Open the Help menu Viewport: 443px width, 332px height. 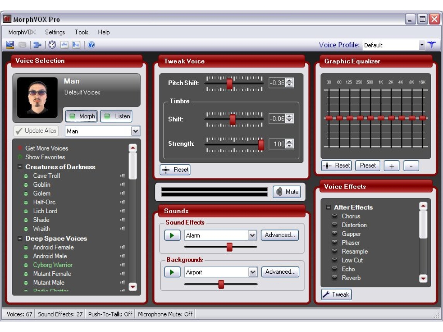point(104,32)
